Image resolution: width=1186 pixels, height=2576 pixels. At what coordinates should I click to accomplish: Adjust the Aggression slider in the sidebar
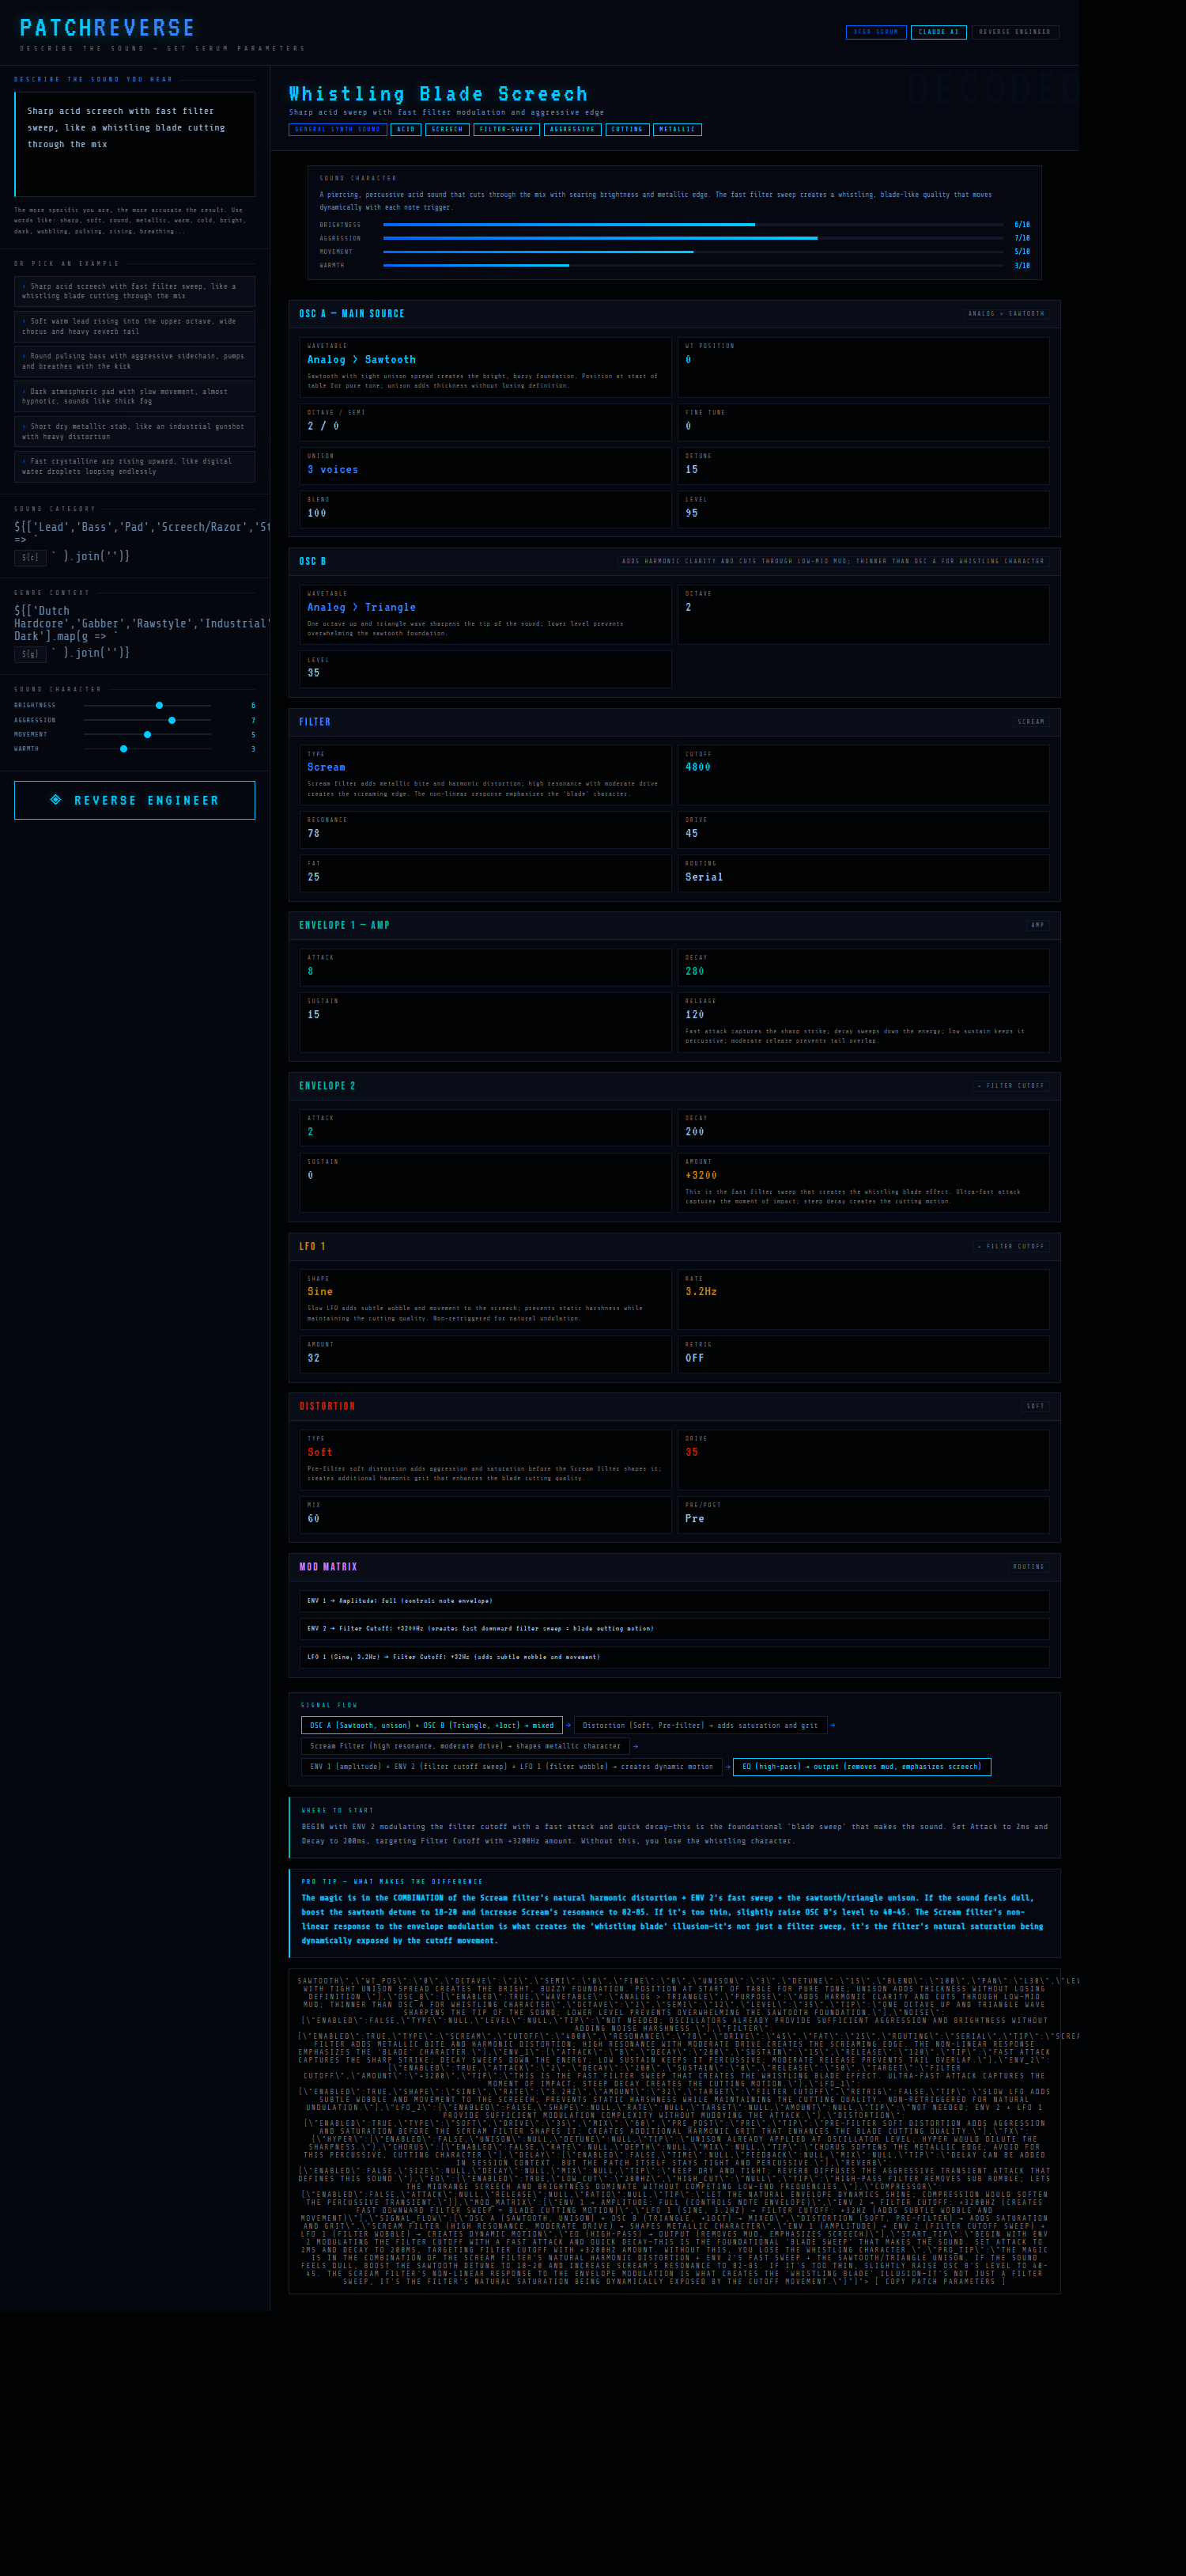148,720
